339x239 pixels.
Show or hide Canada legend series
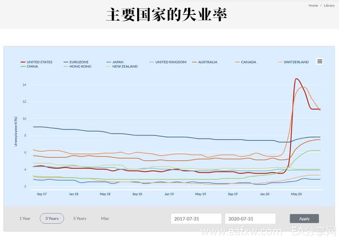click(248, 62)
